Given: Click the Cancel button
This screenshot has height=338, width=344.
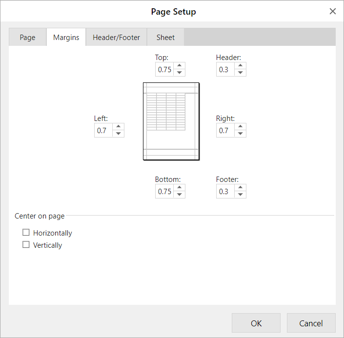Looking at the screenshot, I should pos(311,323).
